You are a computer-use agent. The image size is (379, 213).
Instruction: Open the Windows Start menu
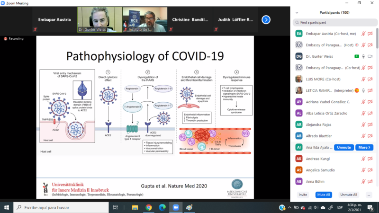[7, 207]
